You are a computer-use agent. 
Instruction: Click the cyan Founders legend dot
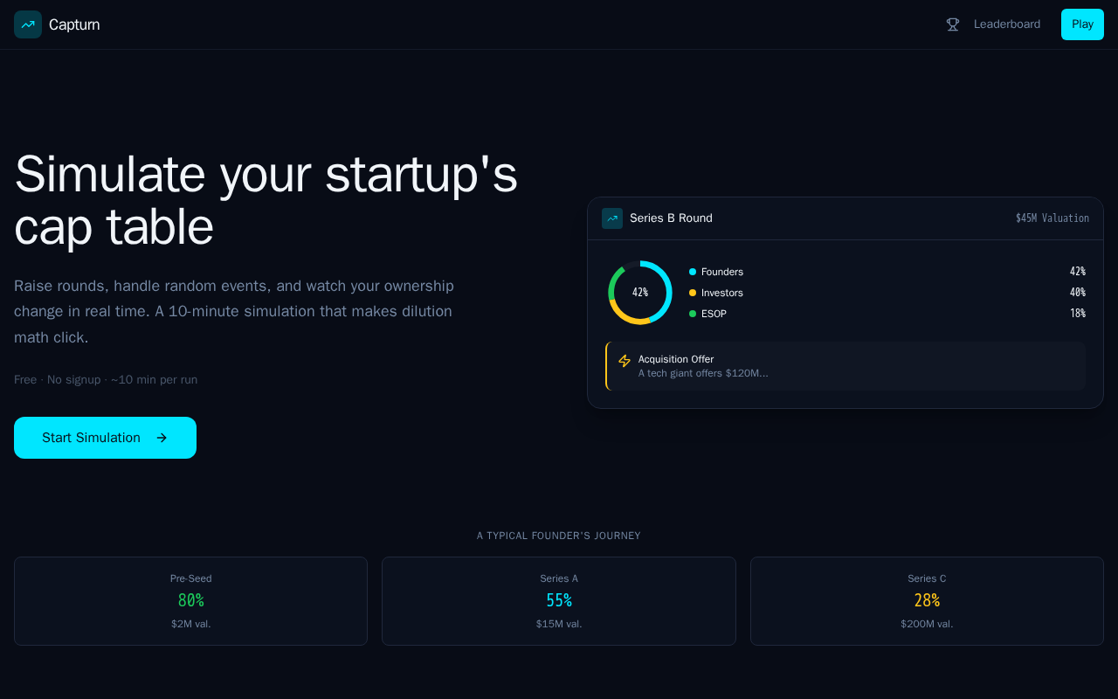[x=693, y=272]
